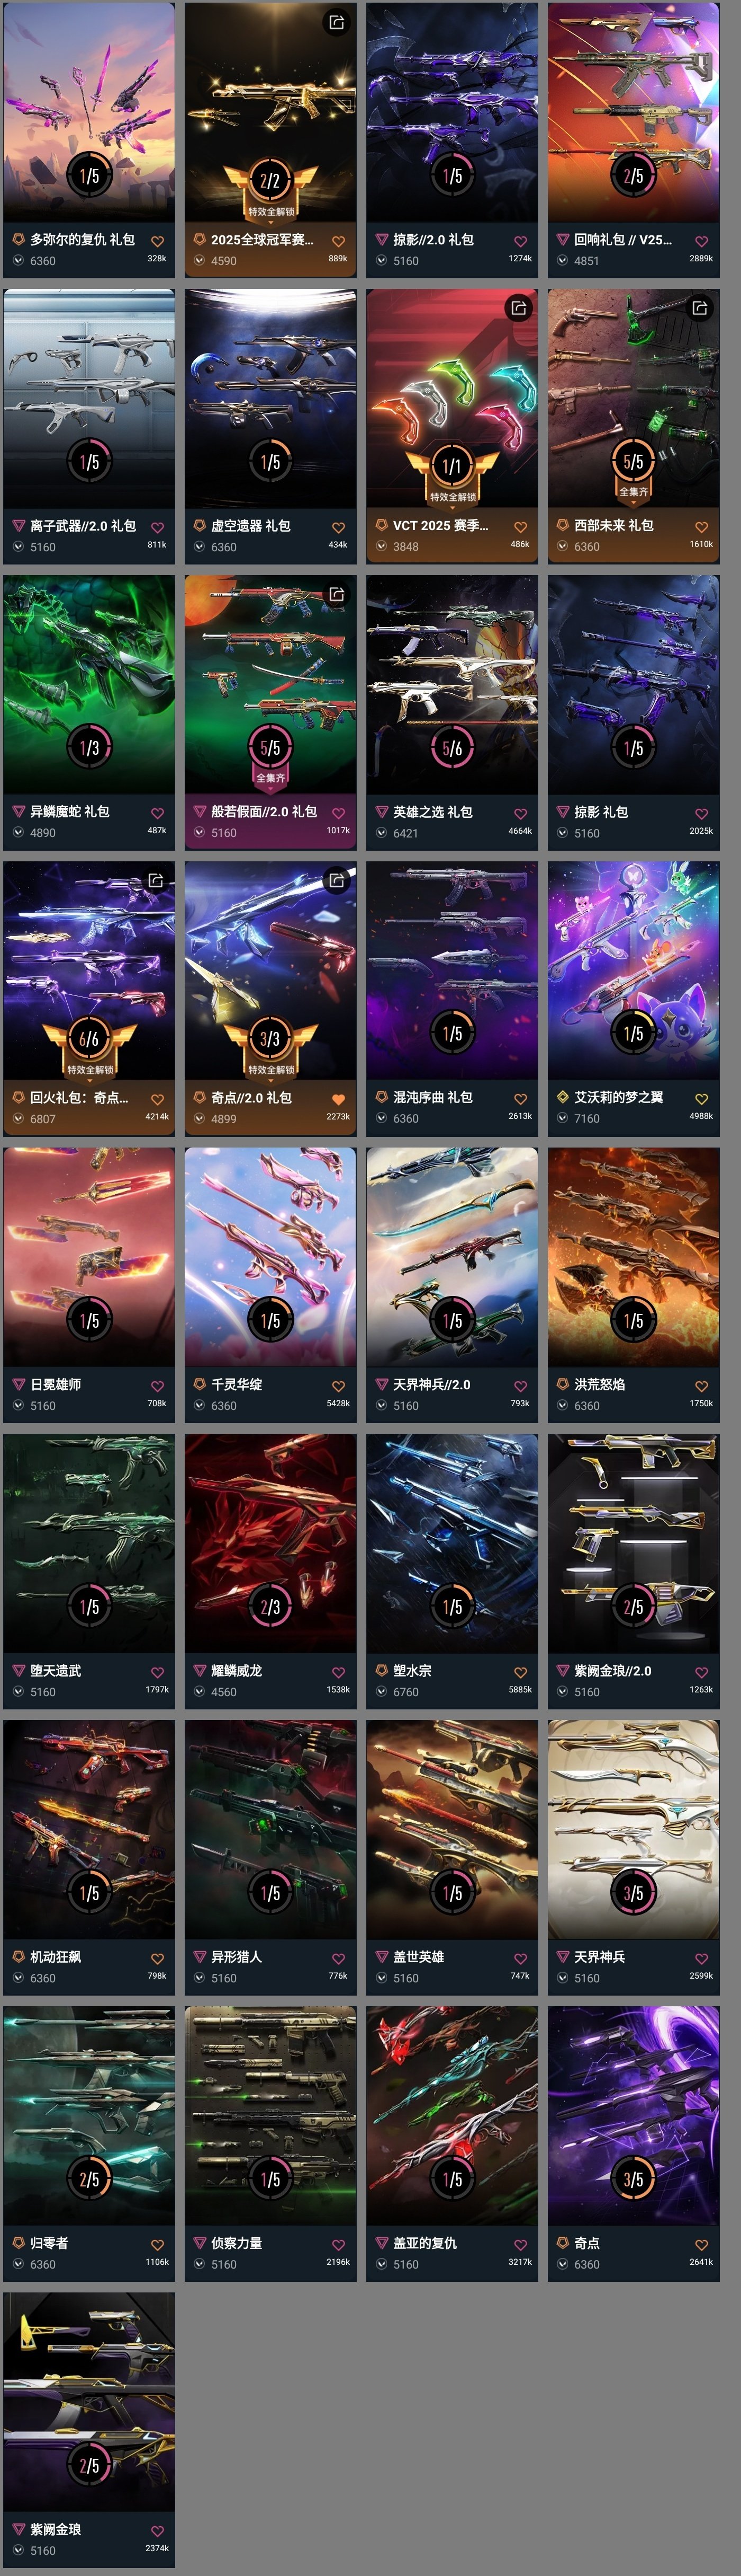Select the 英雄之选 礼包 5/6 progress ring
Viewport: 741px width, 2576px height.
point(451,748)
